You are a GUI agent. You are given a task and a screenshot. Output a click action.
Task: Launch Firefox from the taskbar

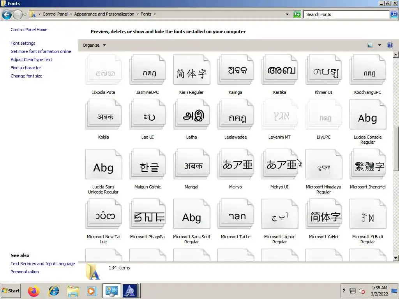34,291
